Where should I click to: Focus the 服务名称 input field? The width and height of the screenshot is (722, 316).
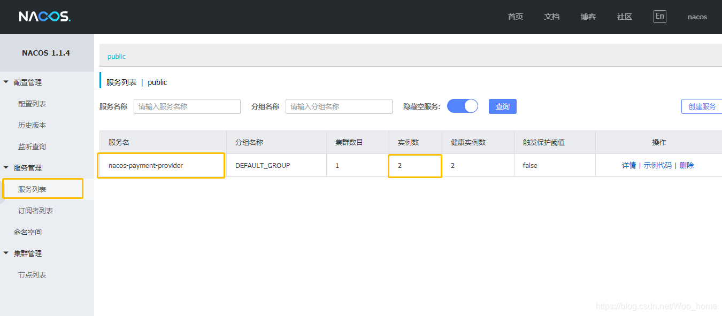tap(187, 106)
